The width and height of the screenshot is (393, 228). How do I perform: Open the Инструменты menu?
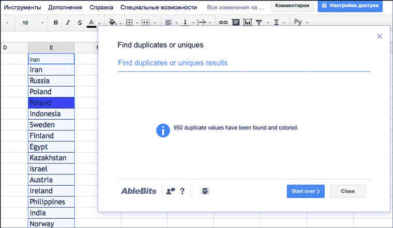click(22, 8)
